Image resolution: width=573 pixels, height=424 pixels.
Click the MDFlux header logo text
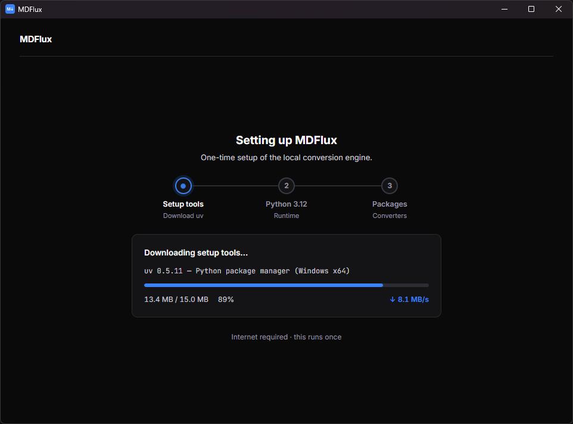tap(36, 39)
